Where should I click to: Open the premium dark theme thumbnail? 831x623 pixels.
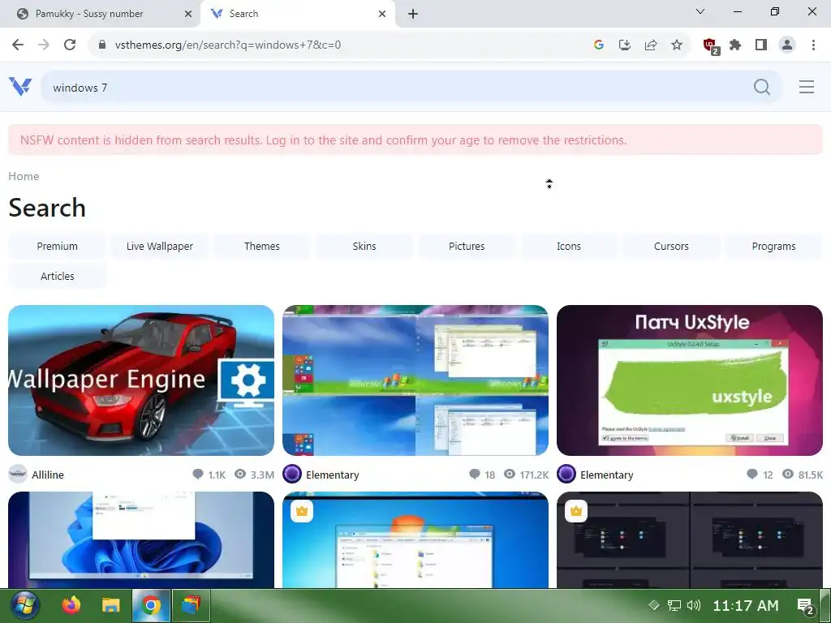(x=690, y=539)
